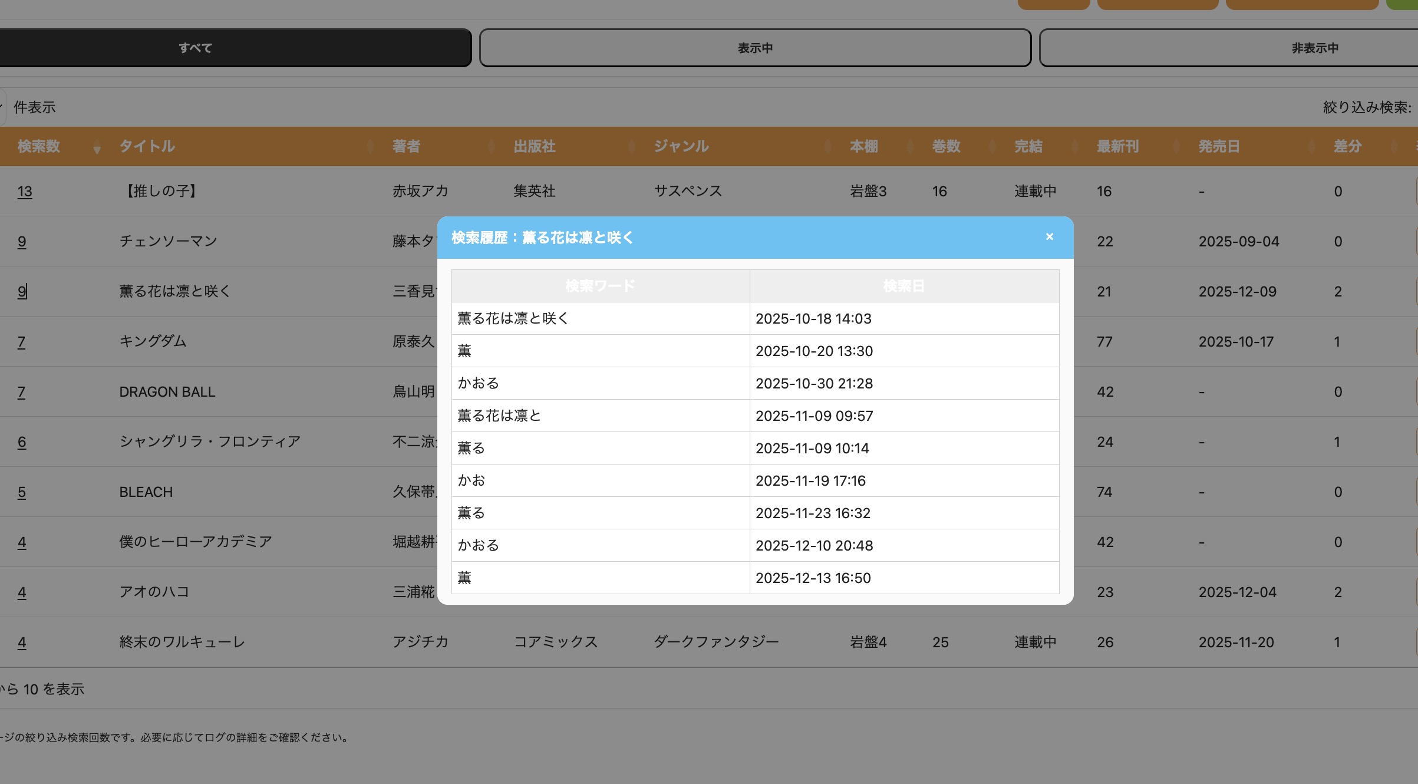Open search count 5 for BLEACH
The image size is (1418, 784).
(22, 492)
